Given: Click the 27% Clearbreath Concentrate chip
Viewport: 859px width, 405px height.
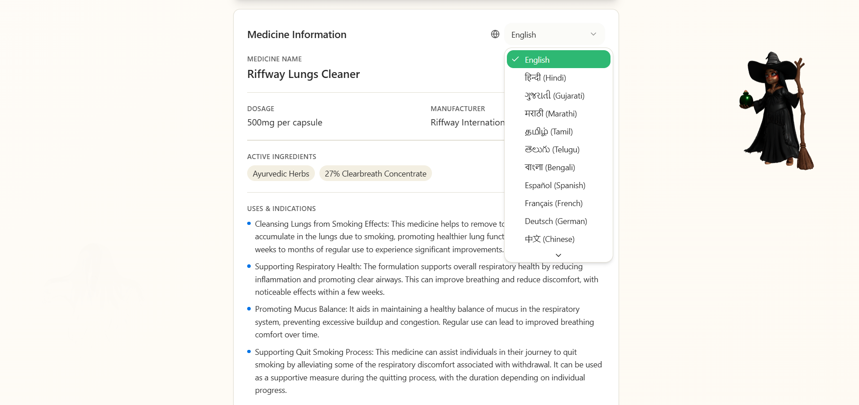Looking at the screenshot, I should point(375,174).
